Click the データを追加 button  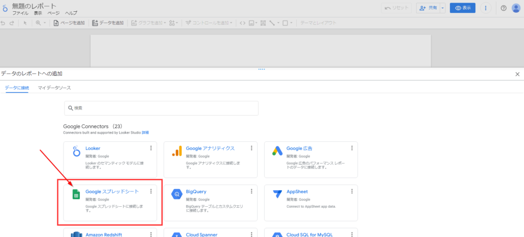107,23
